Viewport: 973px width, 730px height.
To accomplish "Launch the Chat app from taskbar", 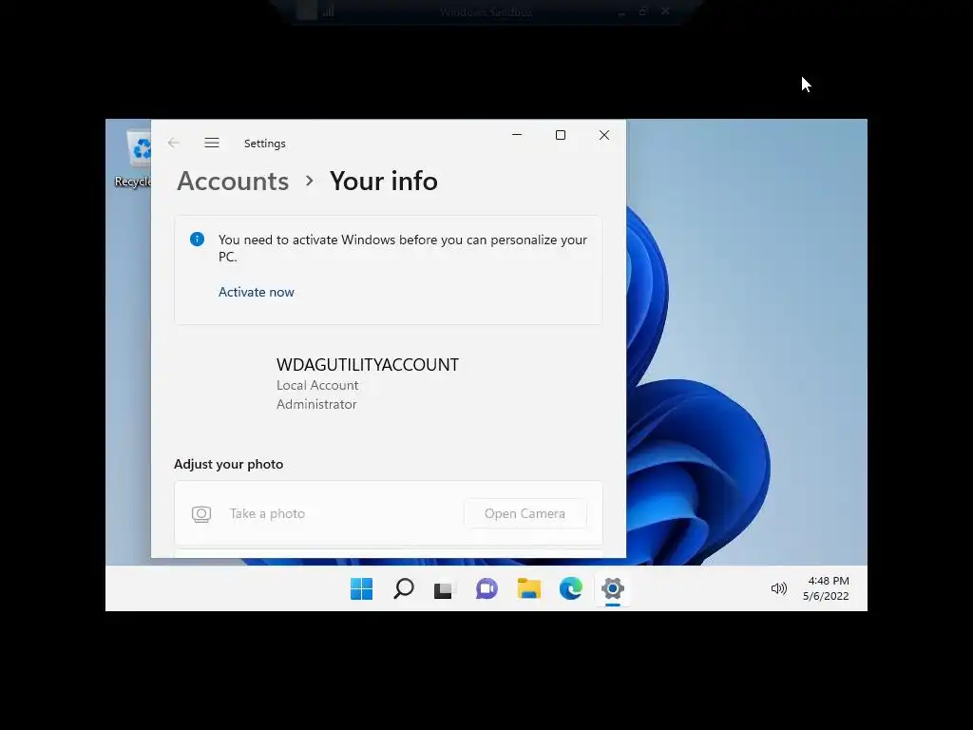I will point(486,588).
